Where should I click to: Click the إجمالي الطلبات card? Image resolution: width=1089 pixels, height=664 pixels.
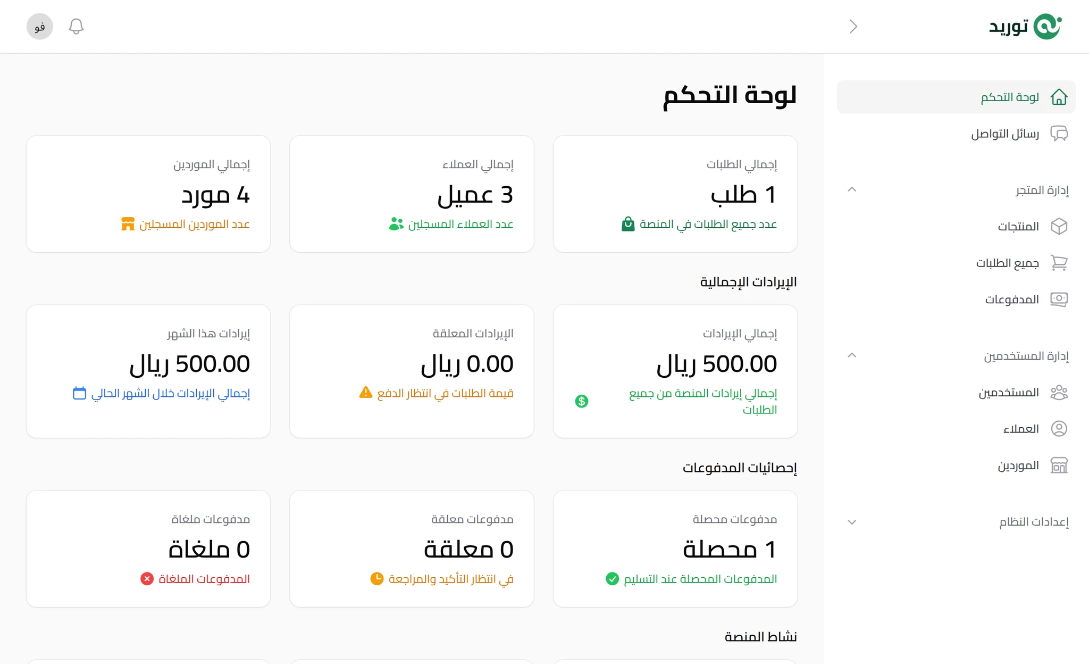[674, 194]
